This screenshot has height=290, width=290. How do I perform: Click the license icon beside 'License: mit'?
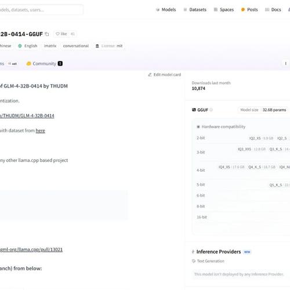click(97, 46)
